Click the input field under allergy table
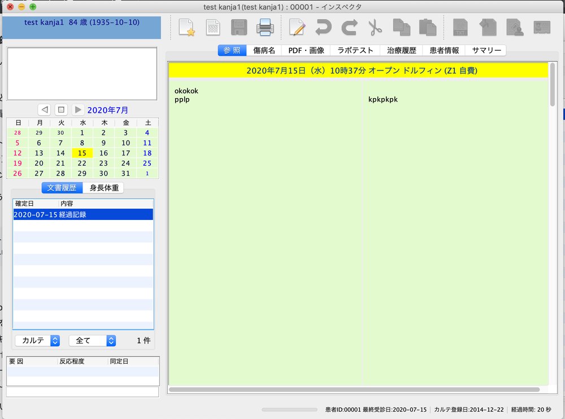This screenshot has width=565, height=419. point(82,392)
